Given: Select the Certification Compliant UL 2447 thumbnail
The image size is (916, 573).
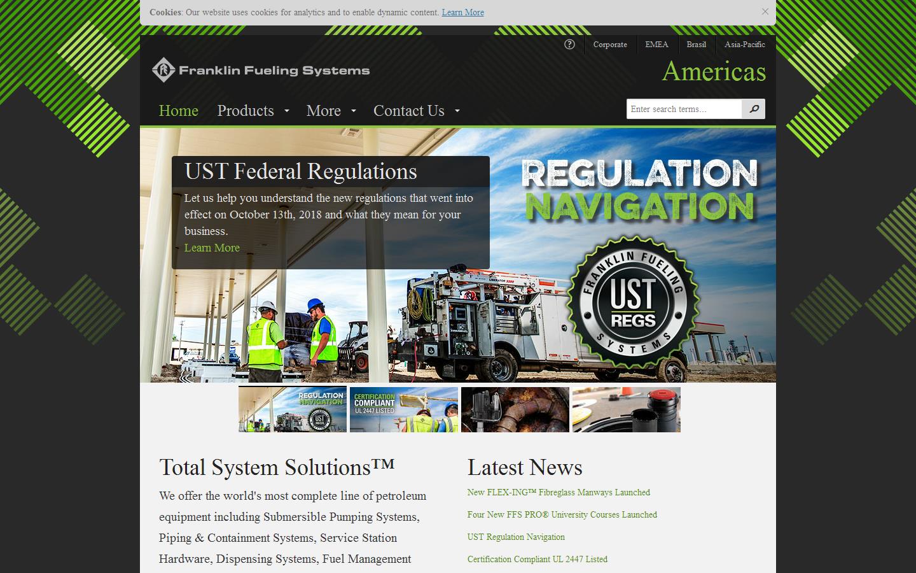Looking at the screenshot, I should 403,409.
